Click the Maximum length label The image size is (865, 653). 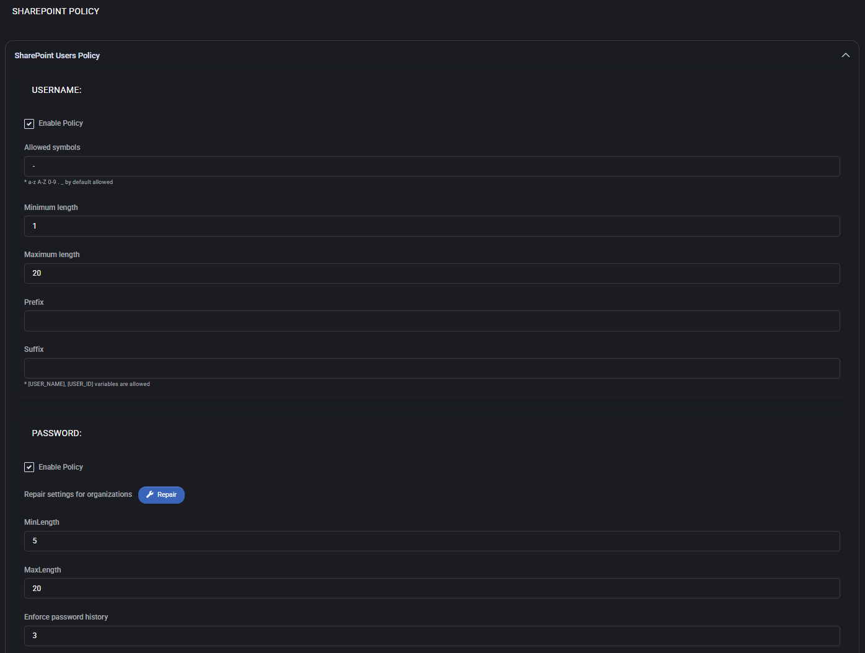tap(51, 255)
